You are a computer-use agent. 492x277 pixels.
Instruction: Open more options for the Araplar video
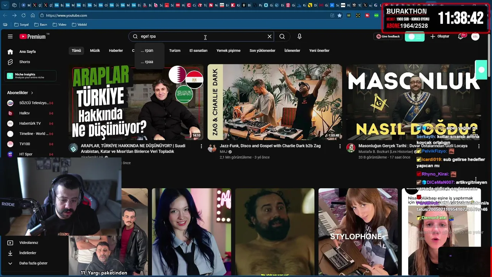pyautogui.click(x=201, y=146)
